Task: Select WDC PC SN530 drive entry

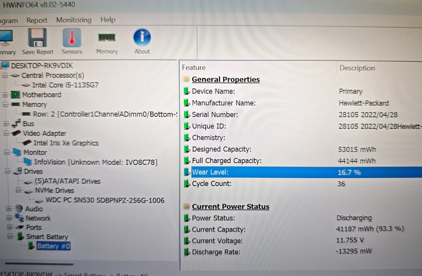Action: pos(105,200)
